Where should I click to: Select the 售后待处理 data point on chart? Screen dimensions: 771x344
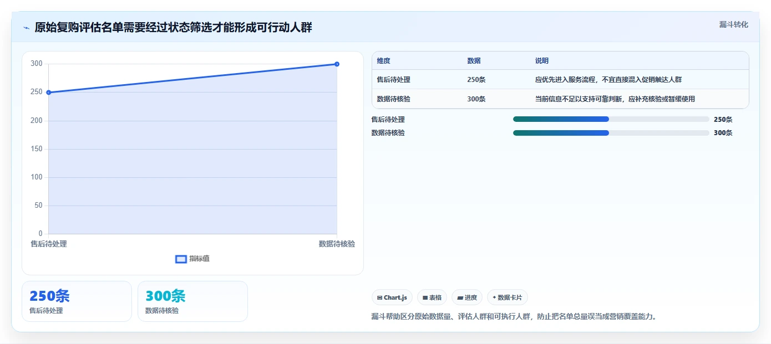(x=49, y=93)
